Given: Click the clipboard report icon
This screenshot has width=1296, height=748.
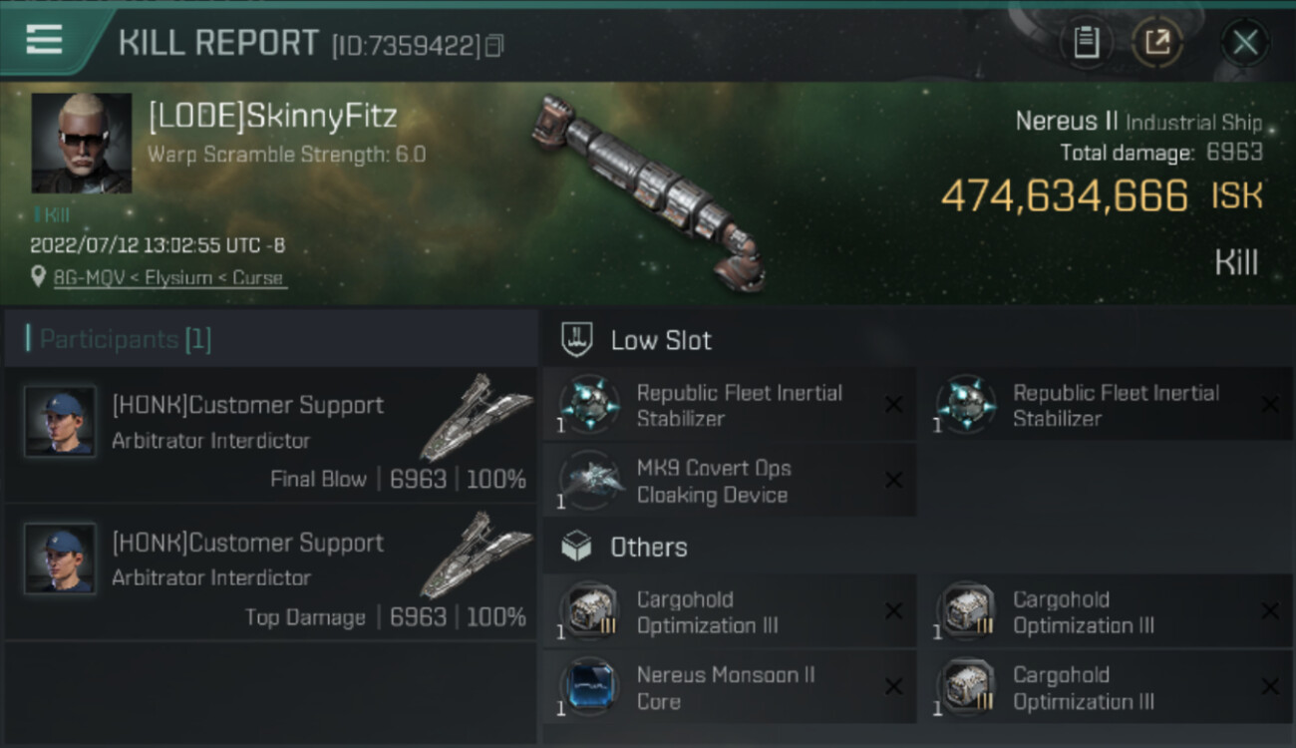Looking at the screenshot, I should coord(1086,42).
